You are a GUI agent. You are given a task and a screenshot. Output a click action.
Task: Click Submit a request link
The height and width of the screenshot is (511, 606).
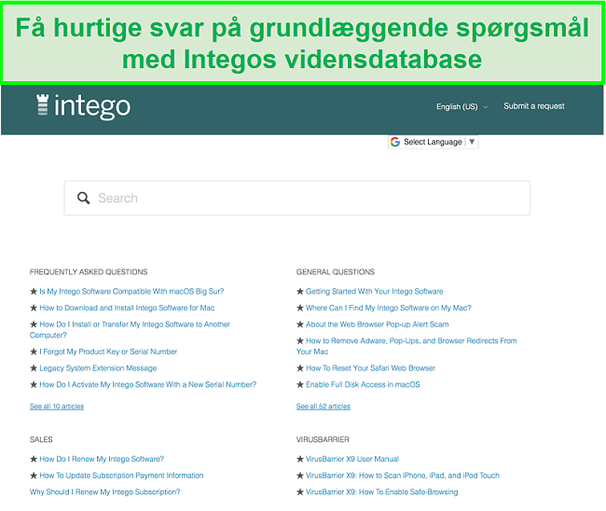coord(533,106)
